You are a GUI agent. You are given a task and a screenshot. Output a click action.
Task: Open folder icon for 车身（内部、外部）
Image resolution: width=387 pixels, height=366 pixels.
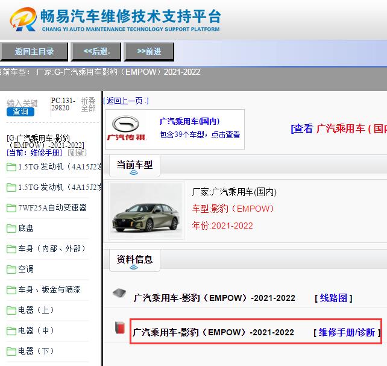(11, 249)
